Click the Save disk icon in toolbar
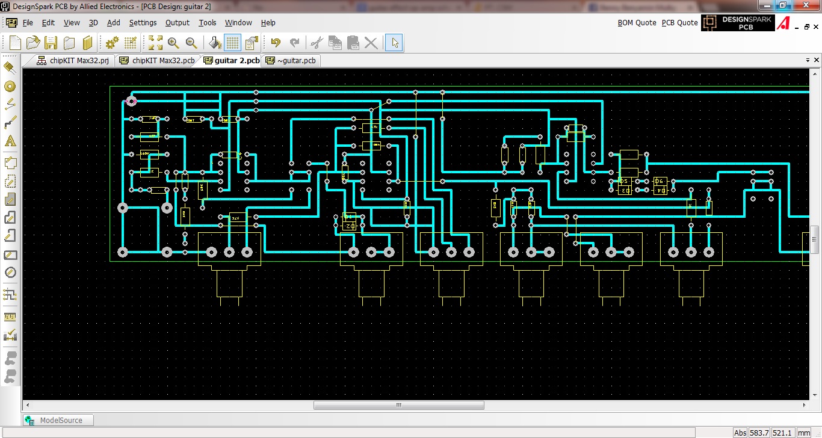 (51, 43)
